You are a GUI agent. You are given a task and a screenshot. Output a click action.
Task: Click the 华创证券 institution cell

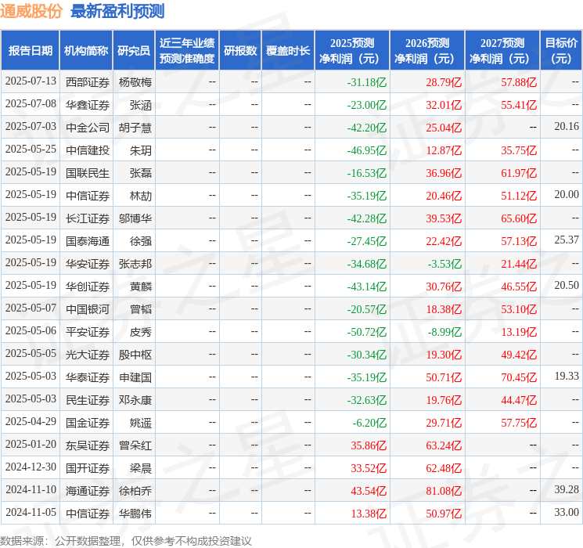(x=88, y=287)
